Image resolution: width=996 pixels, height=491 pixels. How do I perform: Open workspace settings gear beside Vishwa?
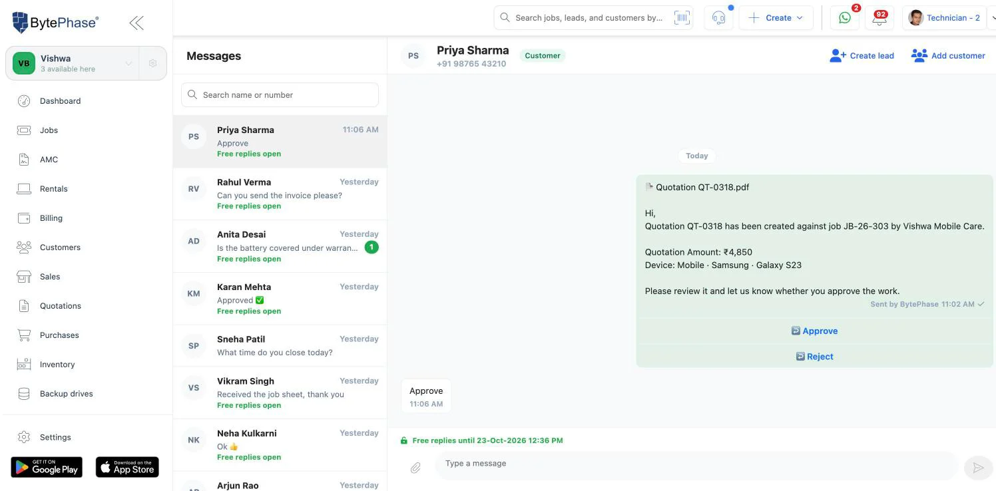pos(152,63)
